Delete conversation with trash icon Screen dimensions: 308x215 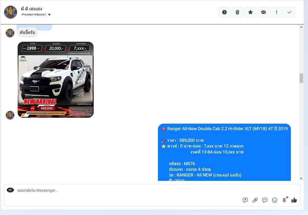[x=237, y=12]
